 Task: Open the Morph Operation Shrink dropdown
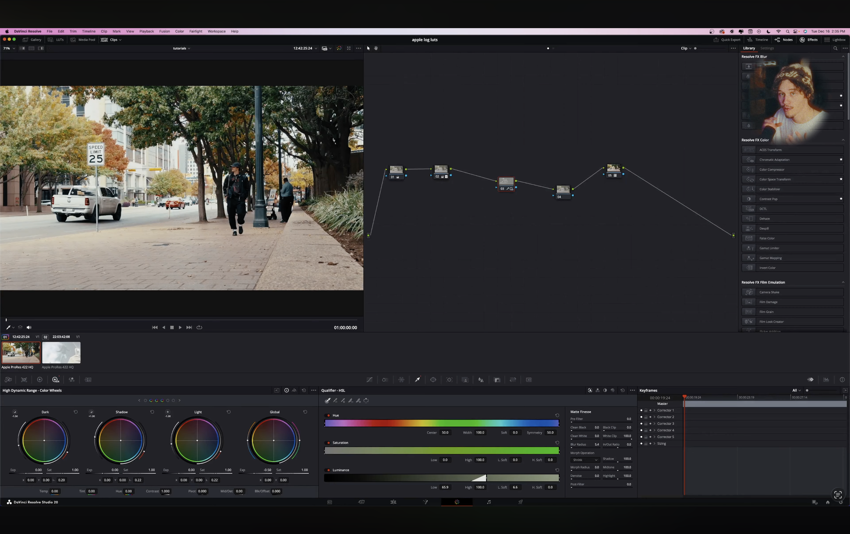point(584,460)
